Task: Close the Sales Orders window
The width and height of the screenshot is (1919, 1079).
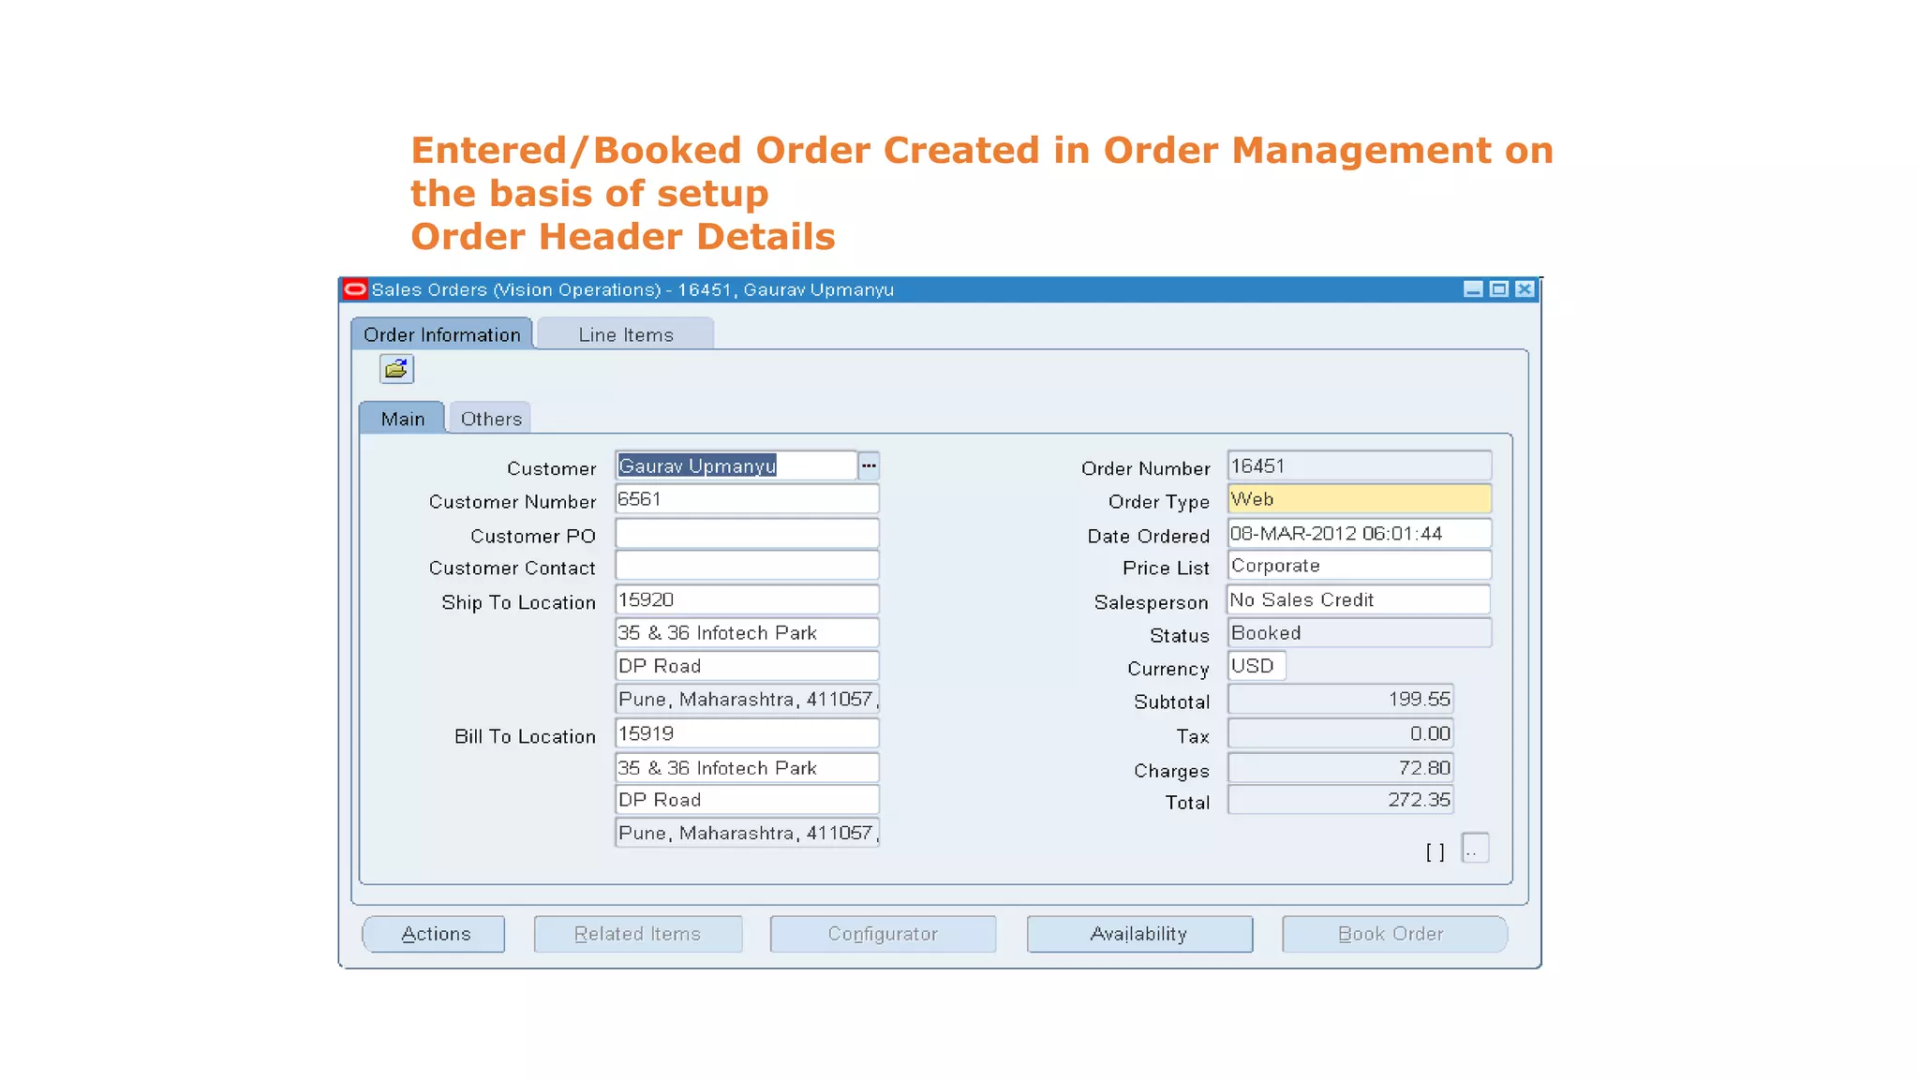Action: click(x=1525, y=289)
